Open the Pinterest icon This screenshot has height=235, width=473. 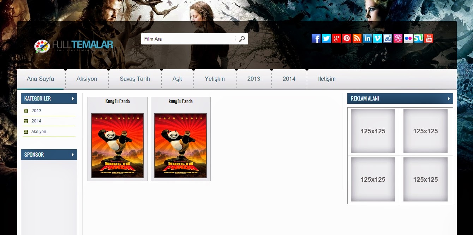pos(347,38)
